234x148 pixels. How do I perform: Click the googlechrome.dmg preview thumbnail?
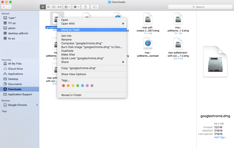pos(215,61)
